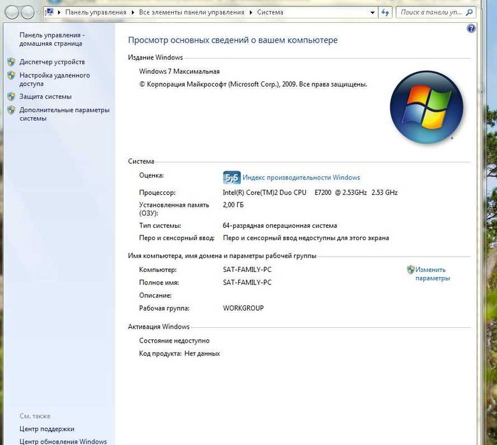Open Настройка удаленного доступа
The width and height of the screenshot is (497, 445).
tap(55, 80)
